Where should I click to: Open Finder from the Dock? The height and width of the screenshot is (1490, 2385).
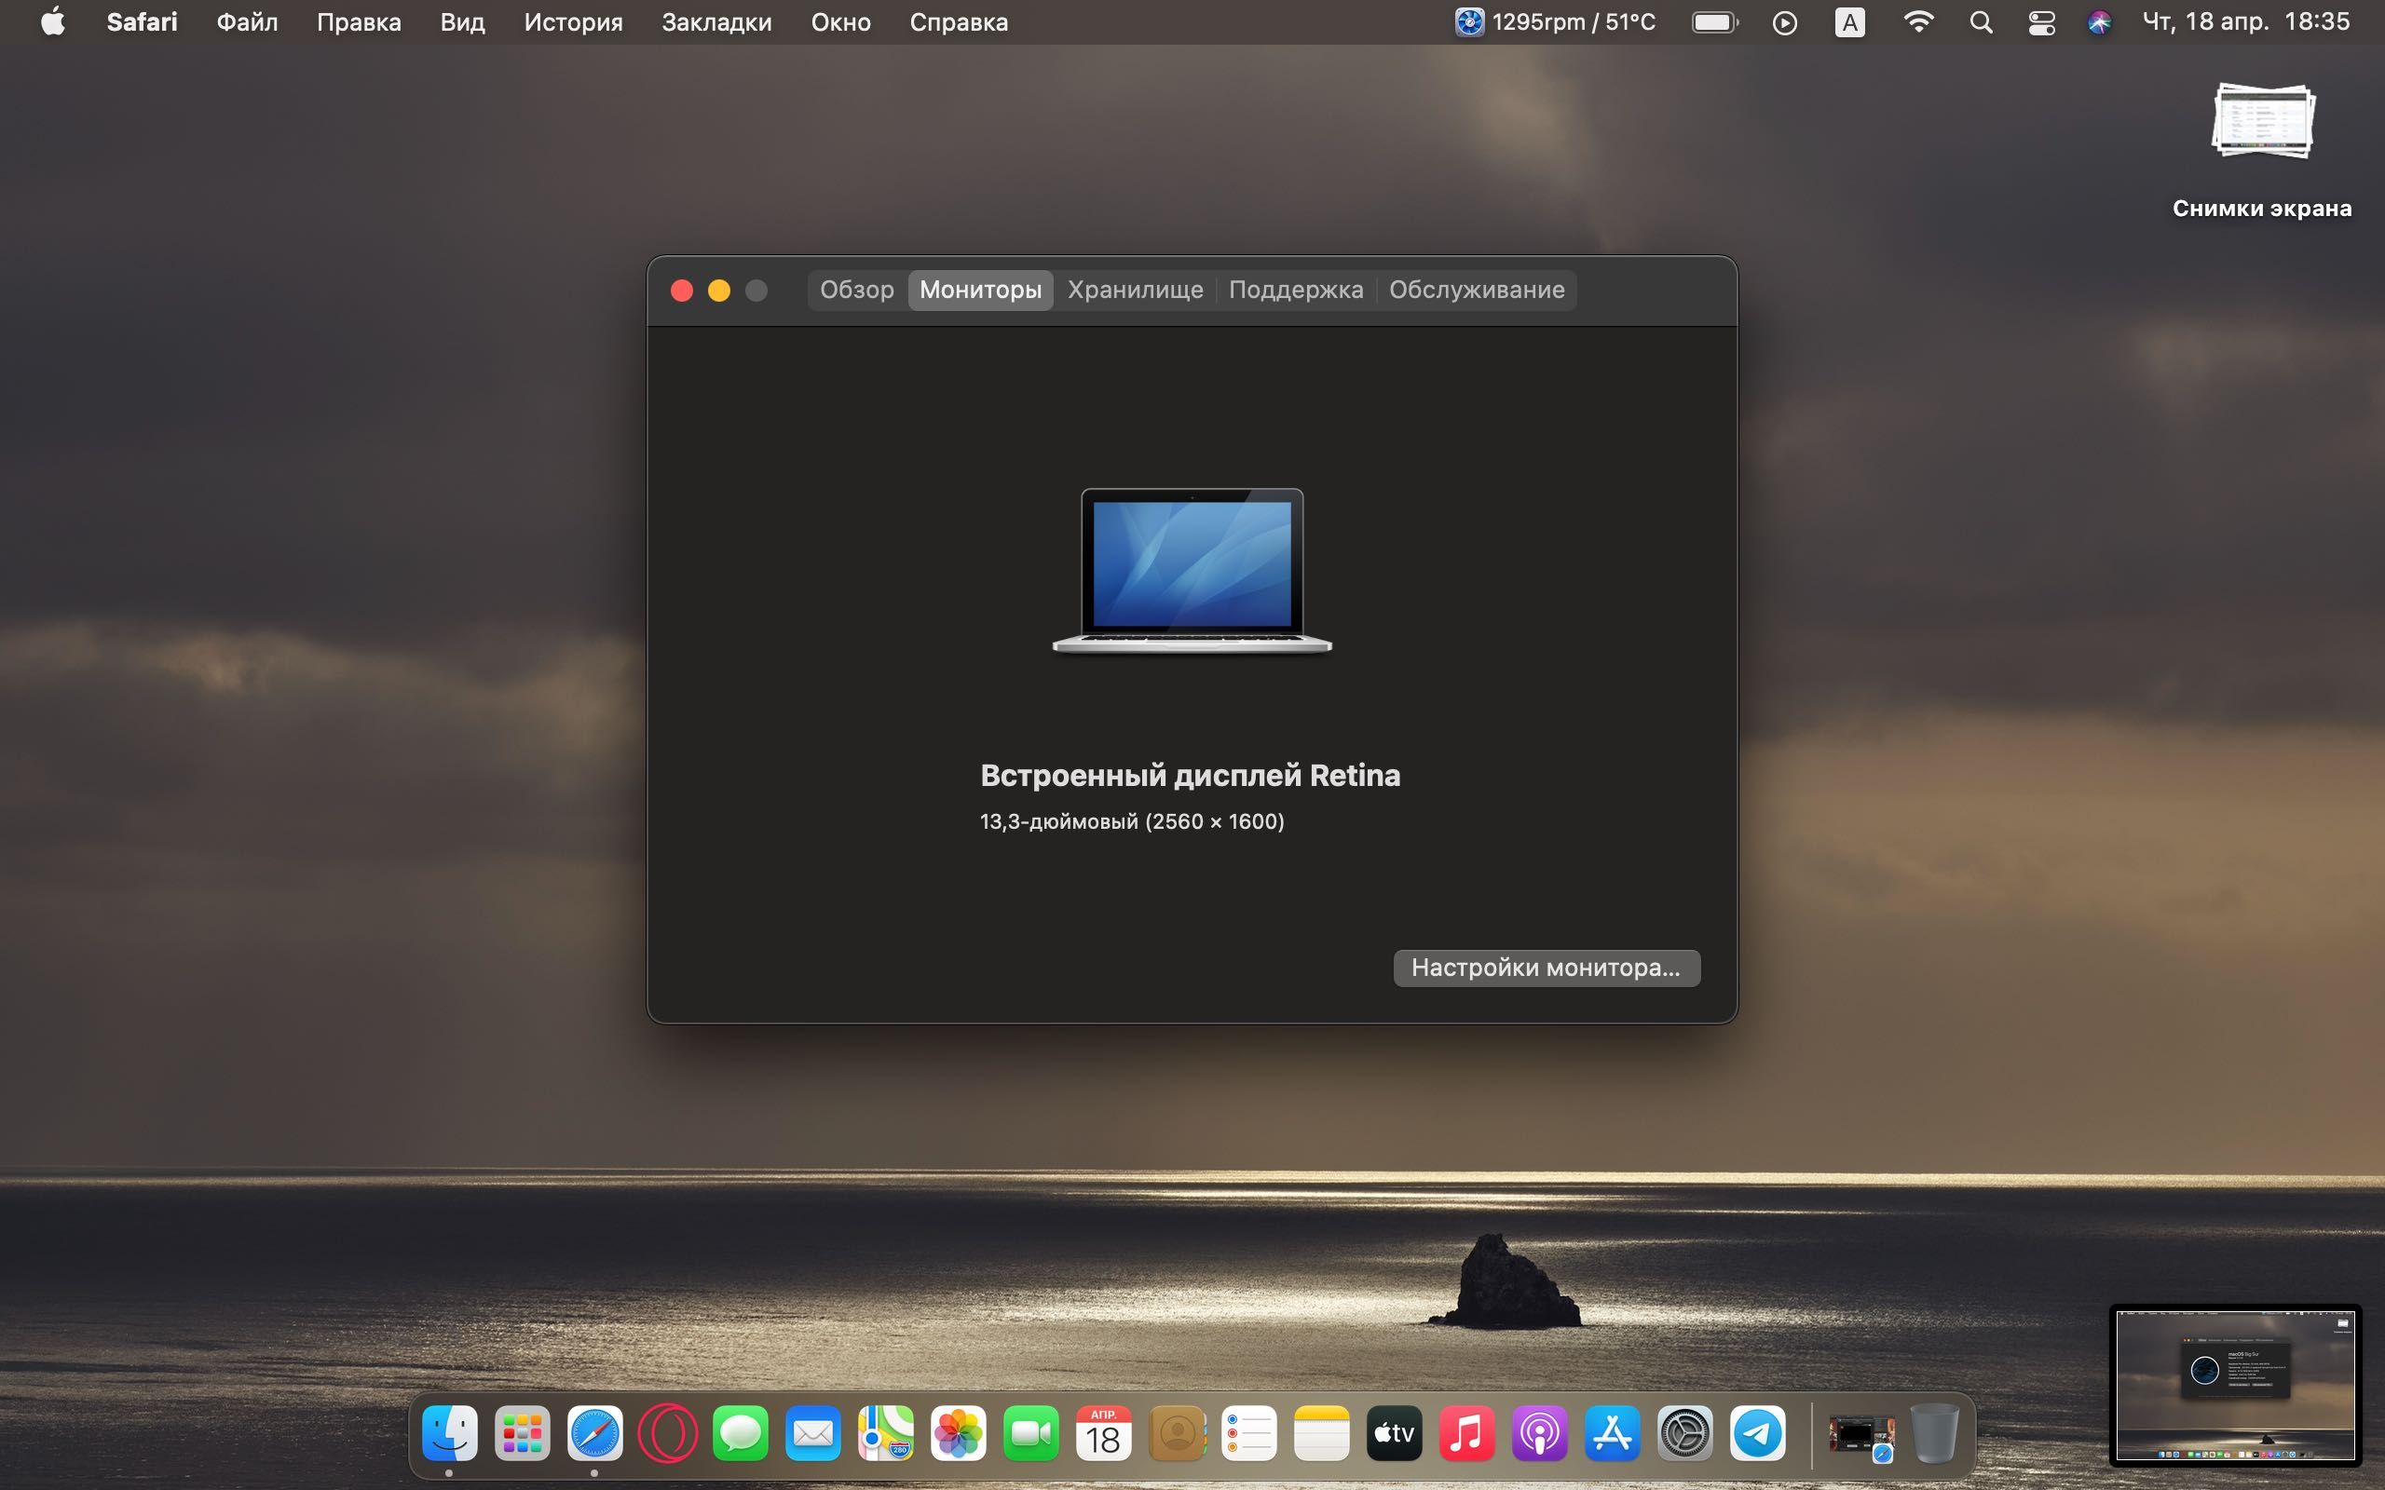tap(449, 1433)
